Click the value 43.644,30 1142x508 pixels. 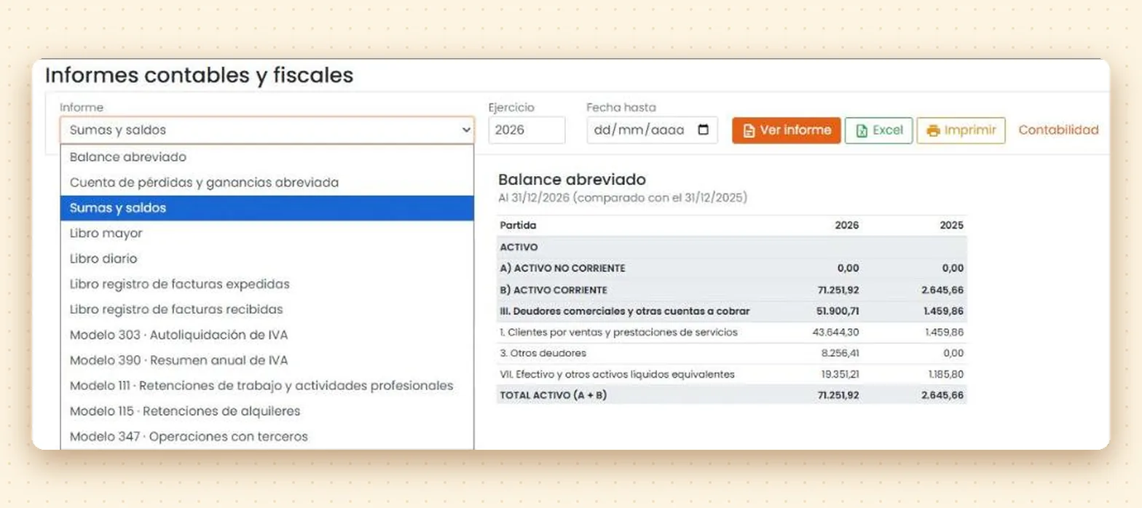point(835,332)
